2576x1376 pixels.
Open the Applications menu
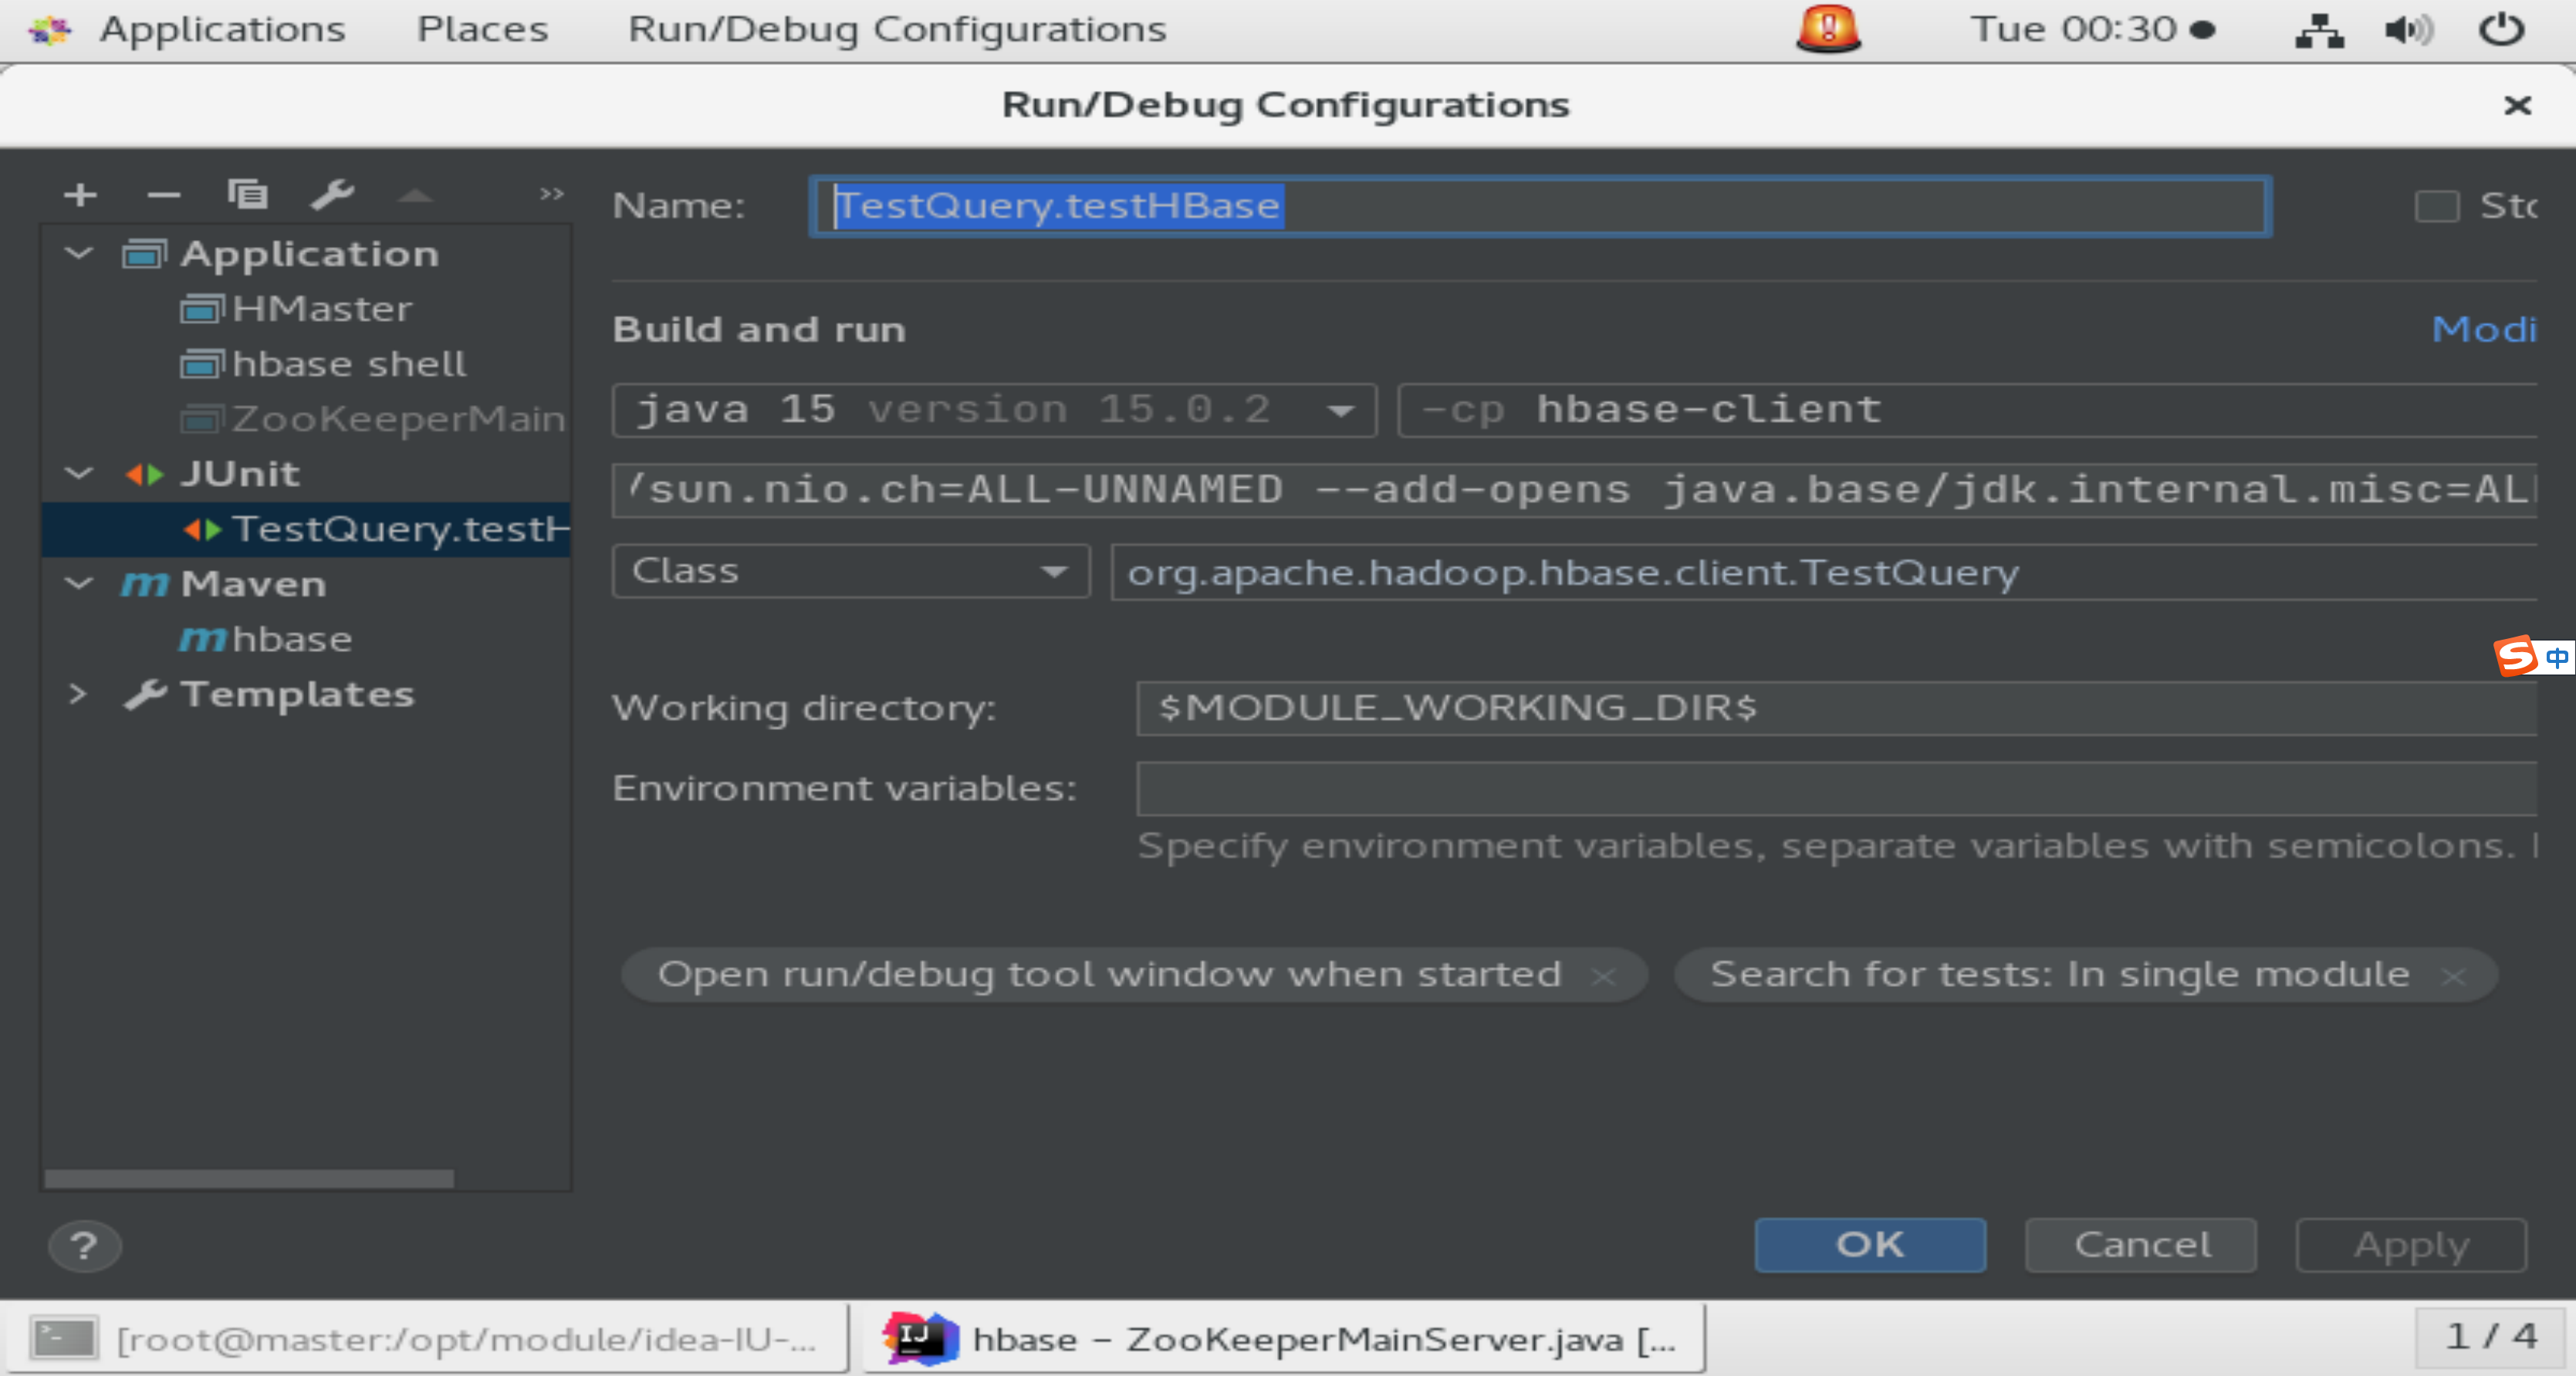click(221, 29)
